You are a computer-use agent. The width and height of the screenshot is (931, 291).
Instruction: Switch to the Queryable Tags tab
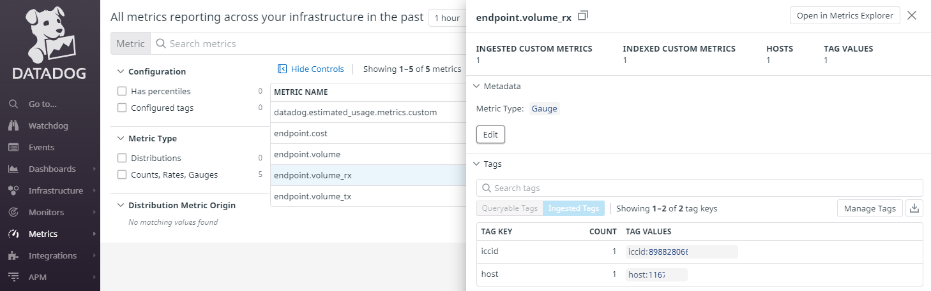click(x=510, y=208)
